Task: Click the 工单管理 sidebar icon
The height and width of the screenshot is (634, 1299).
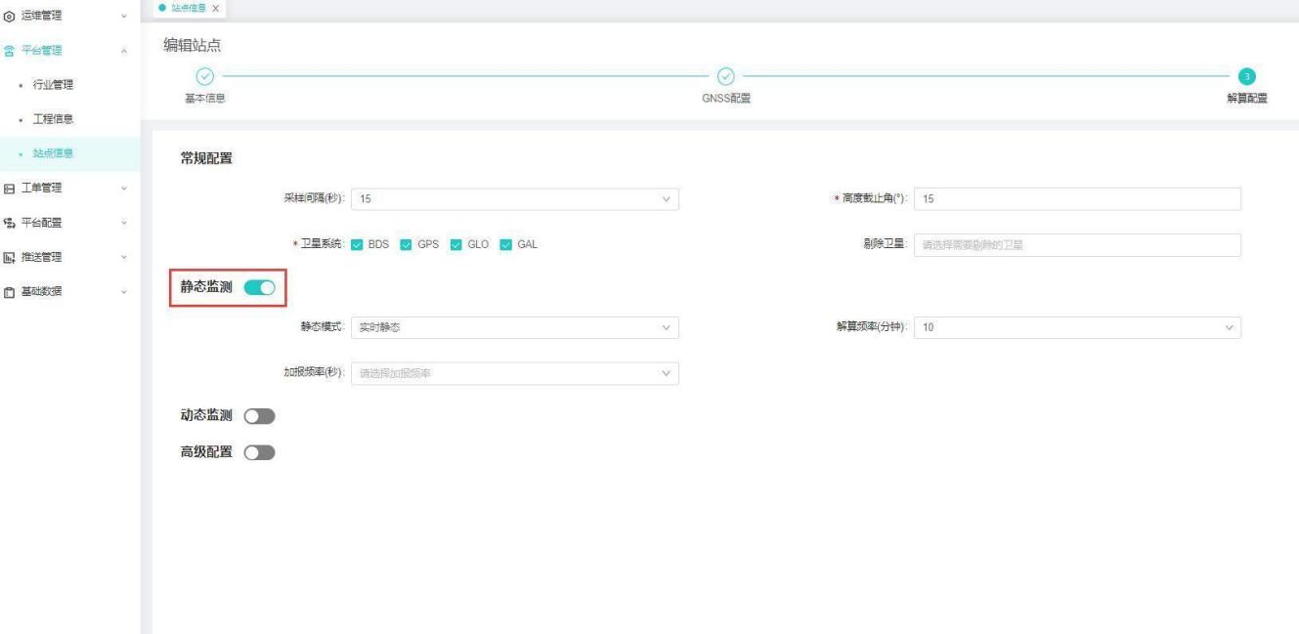Action: coord(9,188)
